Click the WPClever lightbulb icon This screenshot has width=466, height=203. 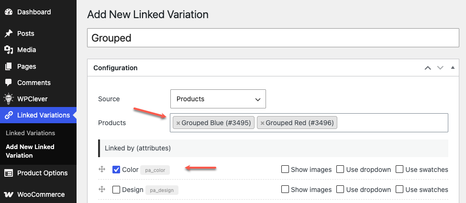coord(9,99)
